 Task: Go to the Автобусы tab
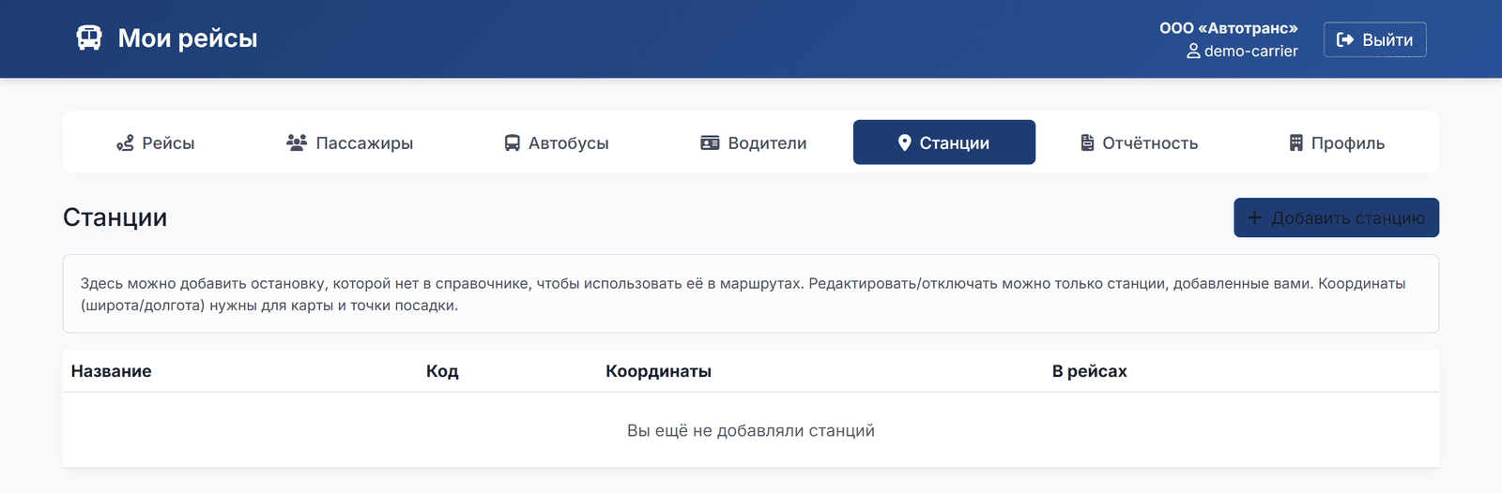557,142
